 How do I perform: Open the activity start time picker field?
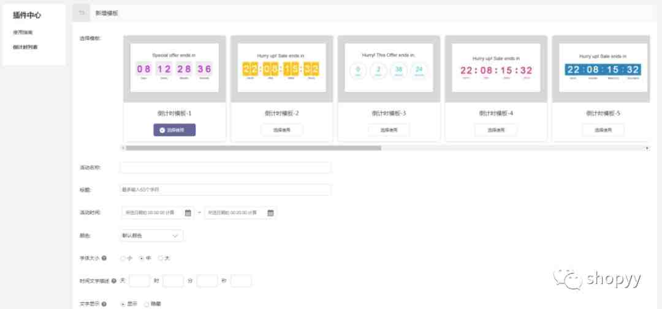157,213
